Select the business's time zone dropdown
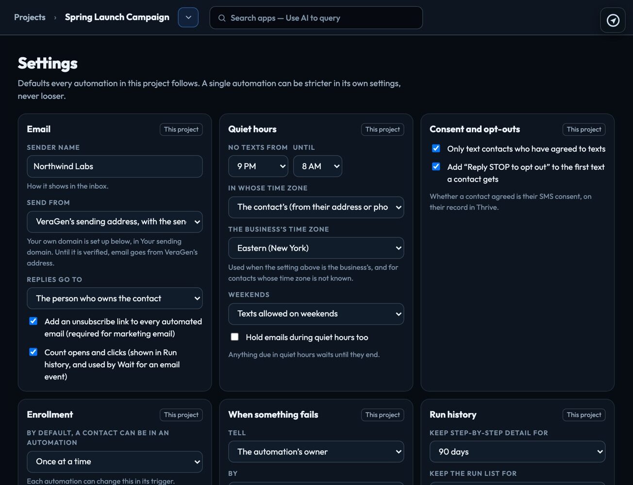This screenshot has height=485, width=633. coord(316,248)
